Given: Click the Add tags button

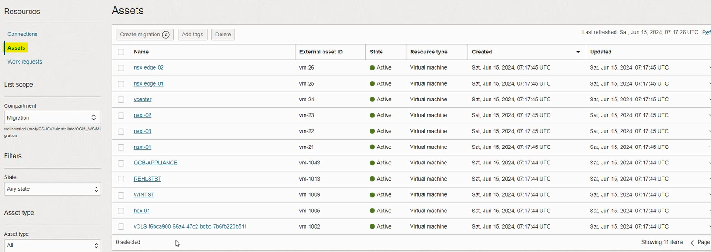Looking at the screenshot, I should click(x=192, y=35).
